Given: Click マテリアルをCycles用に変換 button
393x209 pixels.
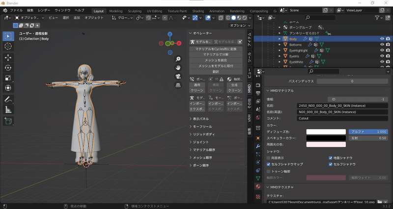Looking at the screenshot, I should coord(216,49).
